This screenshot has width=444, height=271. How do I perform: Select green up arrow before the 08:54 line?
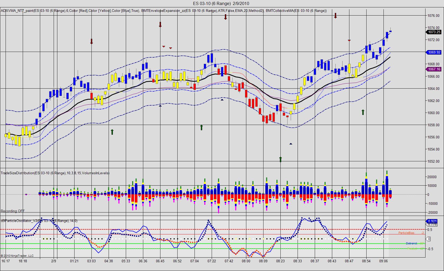pos(363,112)
